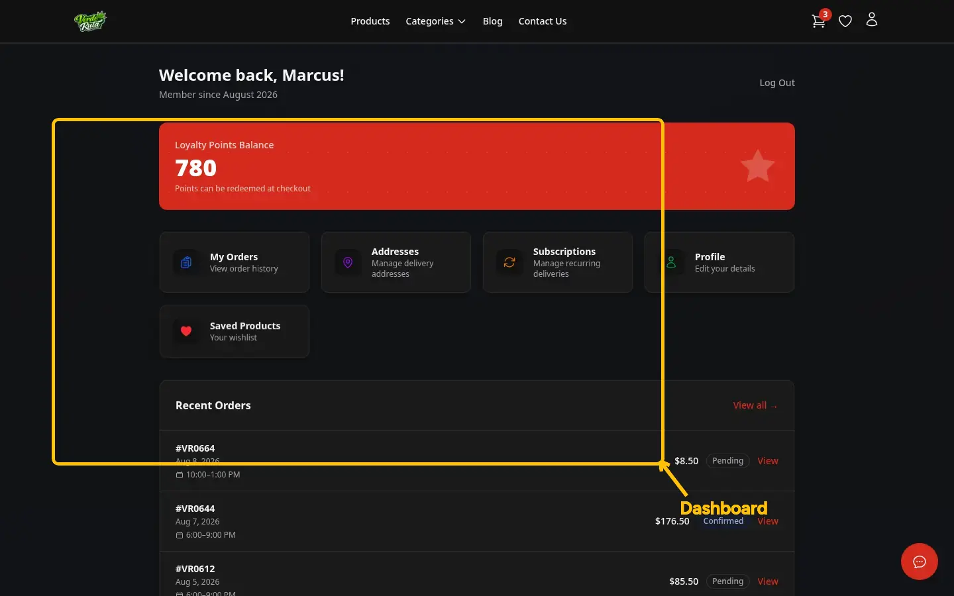Click the Confirmed status of order #VR0644
Viewport: 954px width, 596px height.
(x=723, y=521)
